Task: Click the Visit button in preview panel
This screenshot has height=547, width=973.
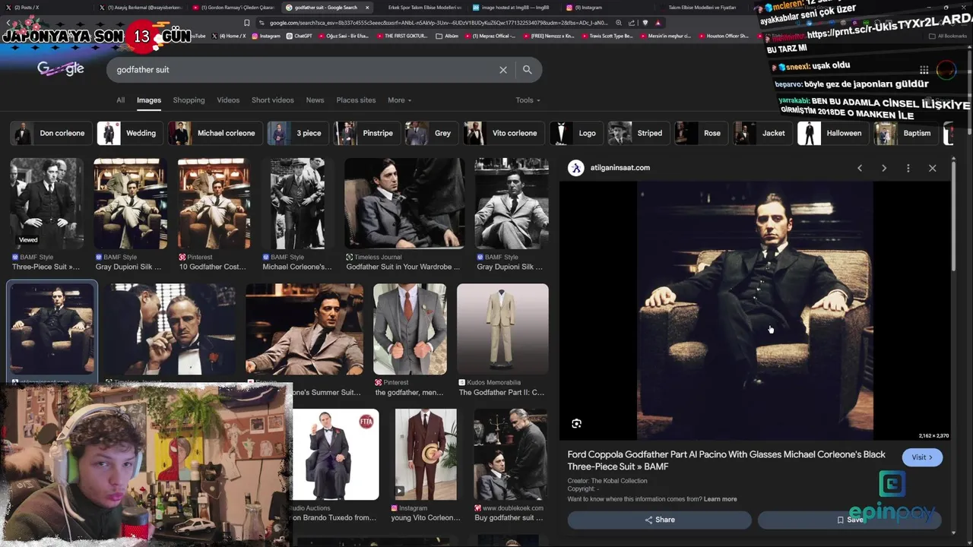Action: (x=922, y=457)
